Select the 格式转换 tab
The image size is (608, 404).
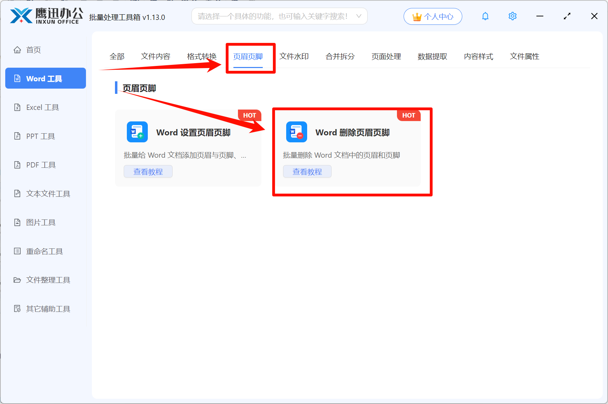[x=202, y=57]
